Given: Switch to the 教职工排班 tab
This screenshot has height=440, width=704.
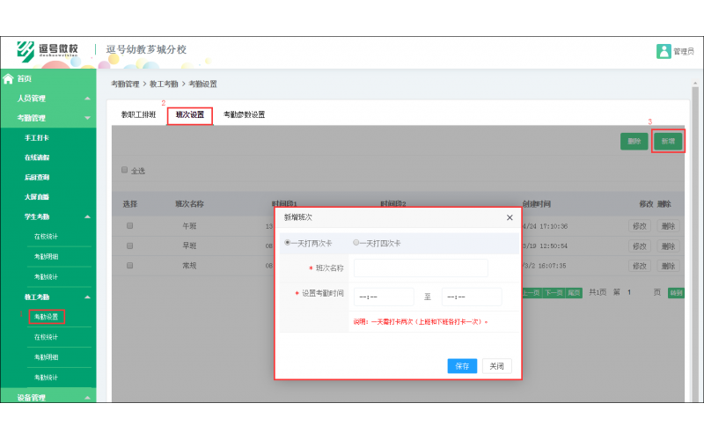Looking at the screenshot, I should pos(138,114).
